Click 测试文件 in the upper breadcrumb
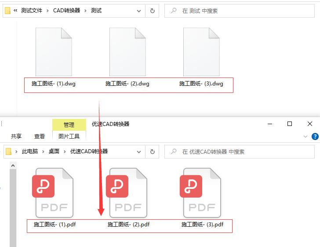This screenshot has height=247, width=320. (32, 11)
